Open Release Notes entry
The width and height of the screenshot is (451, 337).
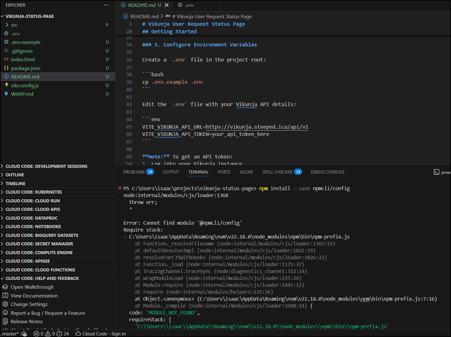pyautogui.click(x=26, y=322)
